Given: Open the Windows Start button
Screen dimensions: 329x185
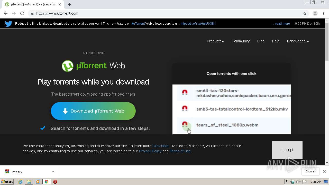Looking at the screenshot, I should click(7, 182).
